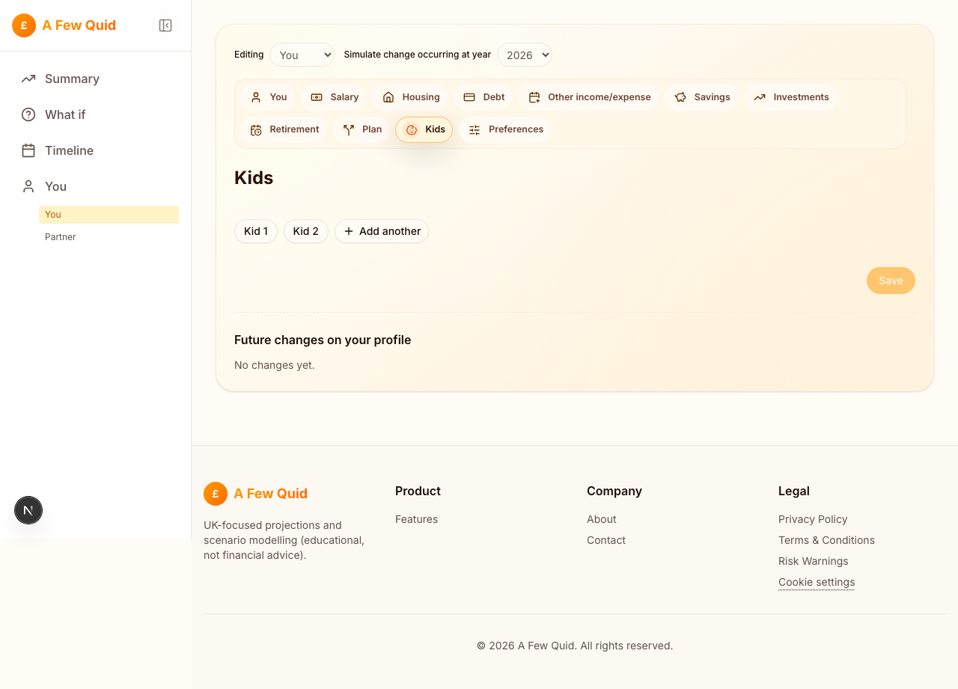Click the Summary trend-line icon
This screenshot has width=958, height=689.
pos(28,79)
